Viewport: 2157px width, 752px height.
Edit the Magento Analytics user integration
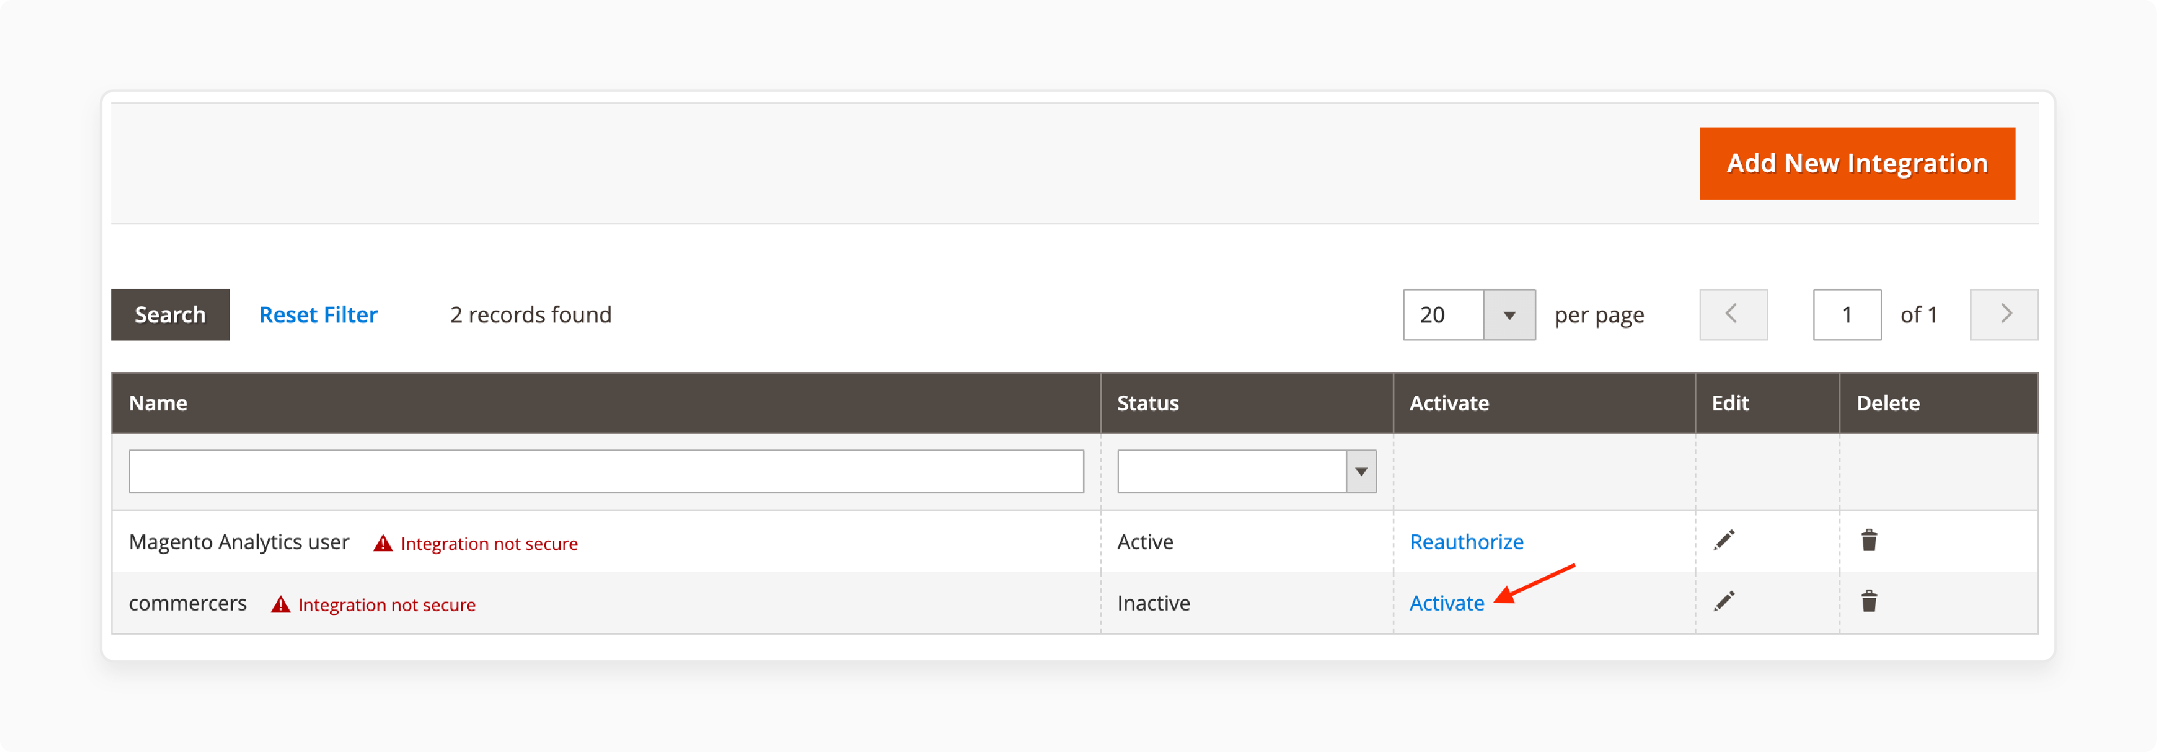(1724, 540)
